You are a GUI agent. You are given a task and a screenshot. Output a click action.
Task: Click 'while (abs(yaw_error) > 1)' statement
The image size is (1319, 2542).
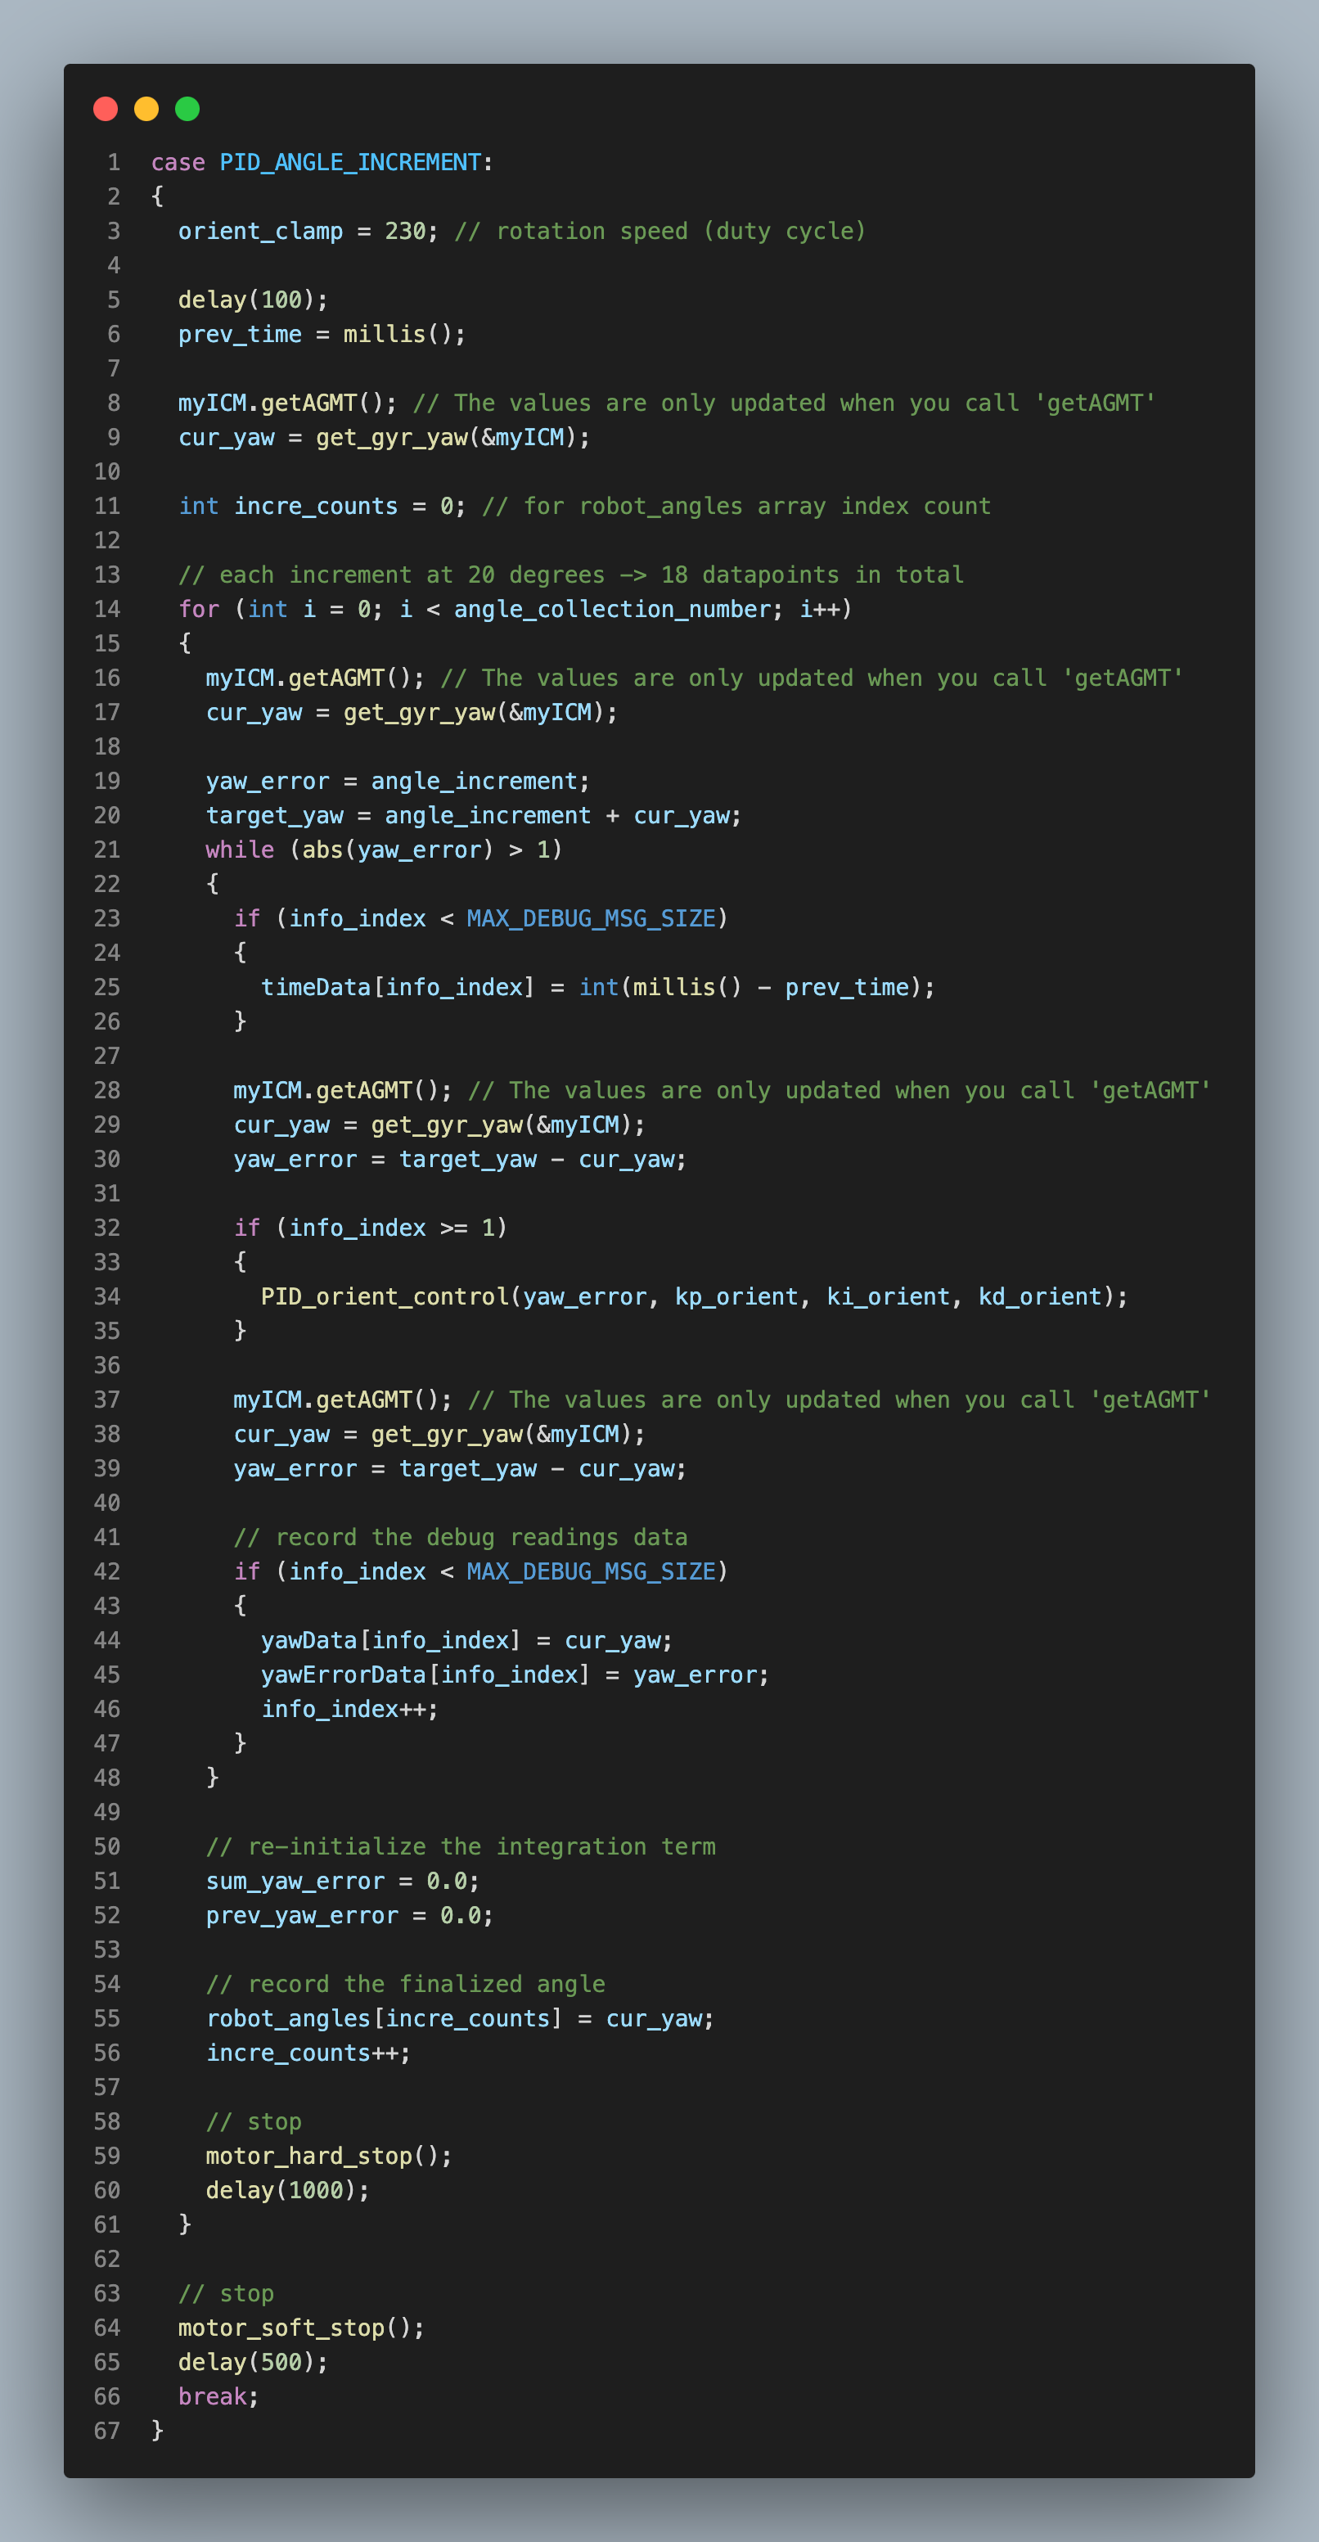[x=384, y=850]
